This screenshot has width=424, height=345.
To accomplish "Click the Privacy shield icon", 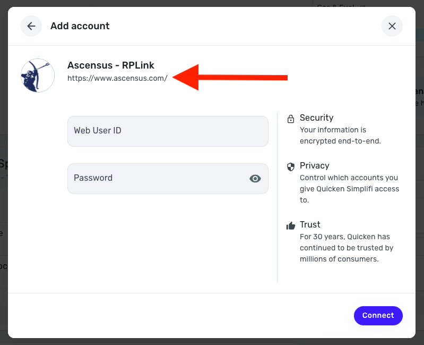I will click(x=291, y=167).
